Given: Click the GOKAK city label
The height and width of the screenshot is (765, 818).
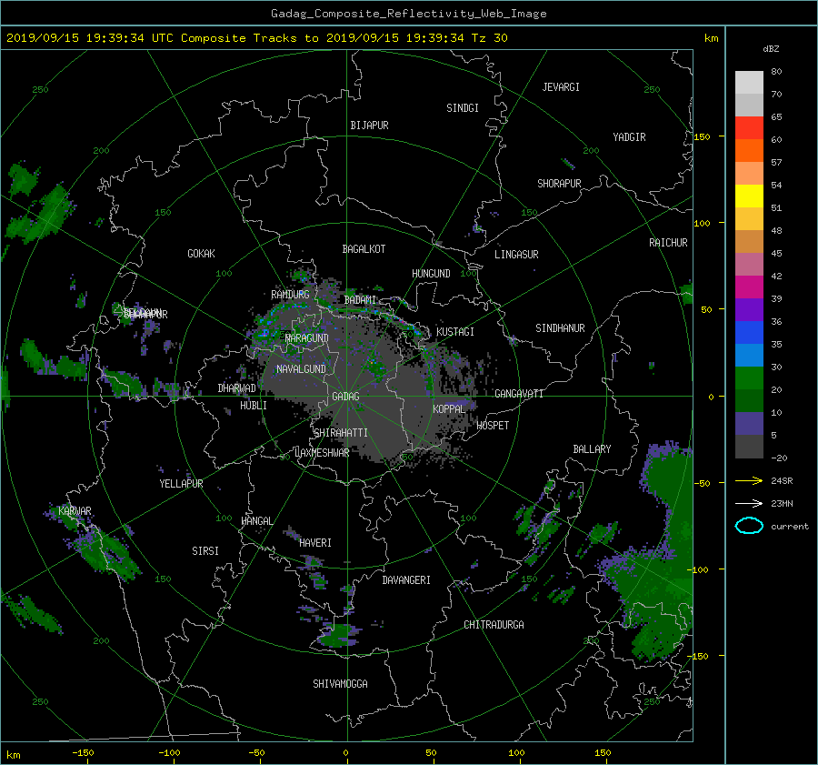Looking at the screenshot, I should pyautogui.click(x=201, y=253).
